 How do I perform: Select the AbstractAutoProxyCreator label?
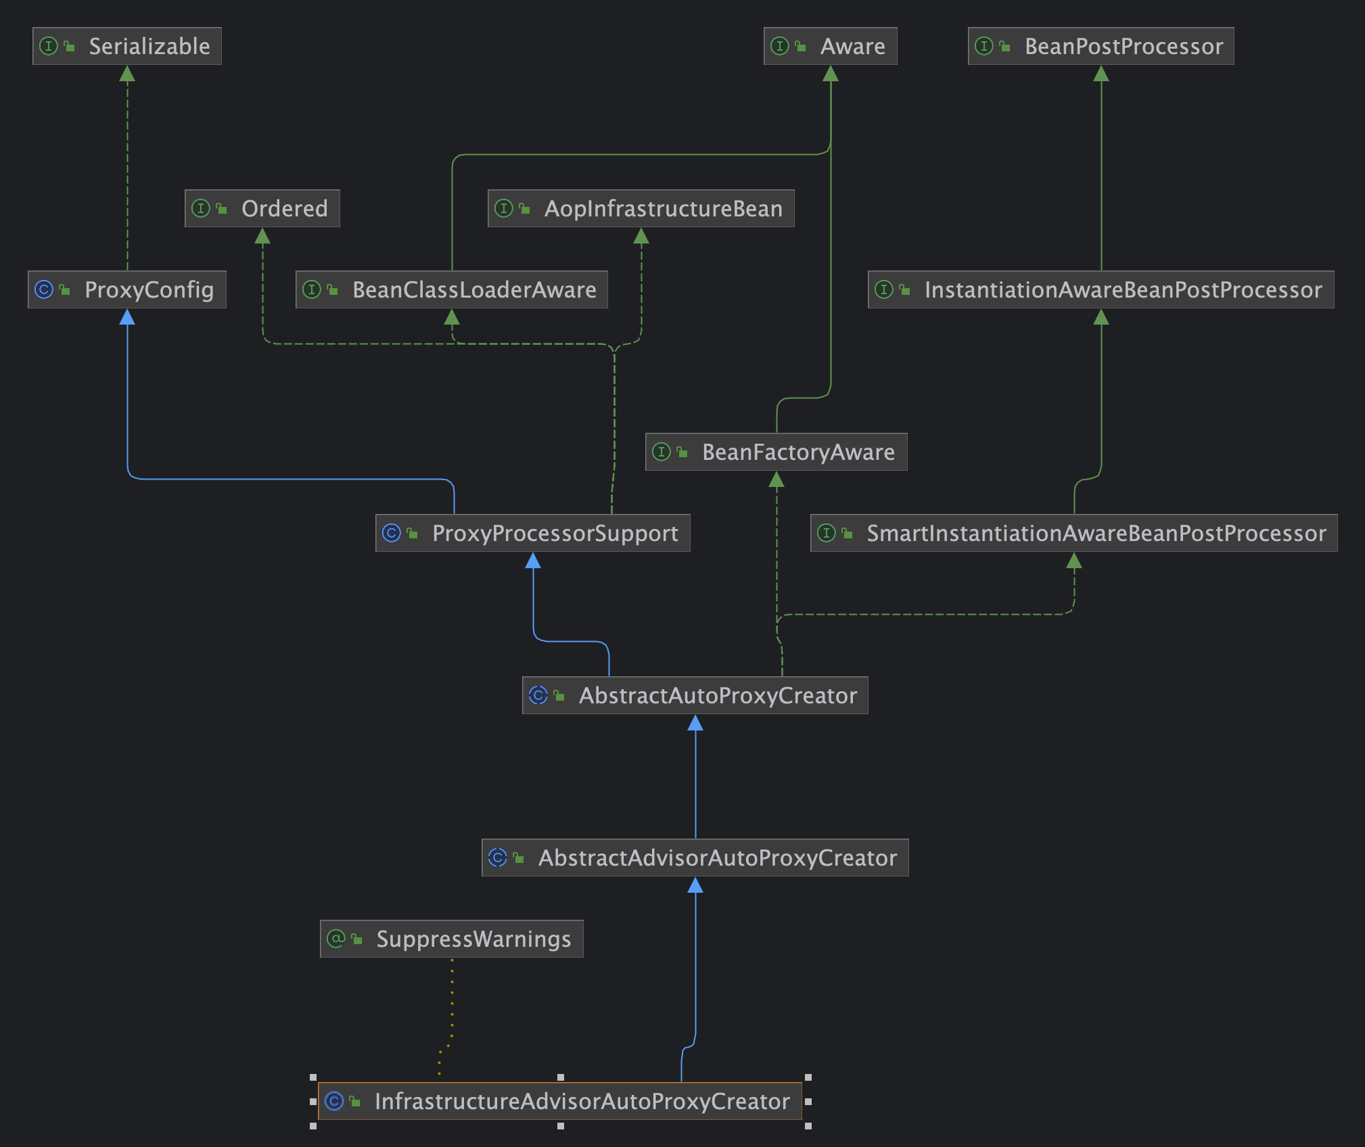tap(718, 696)
